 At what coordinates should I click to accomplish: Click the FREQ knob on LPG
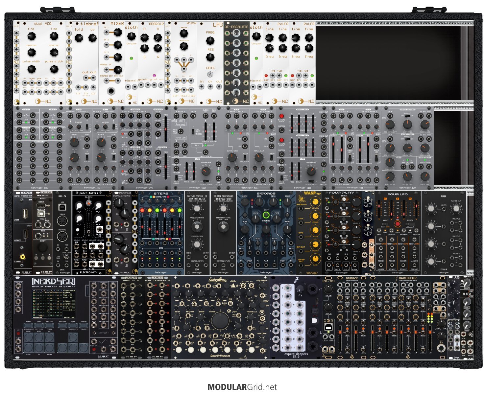210,41
